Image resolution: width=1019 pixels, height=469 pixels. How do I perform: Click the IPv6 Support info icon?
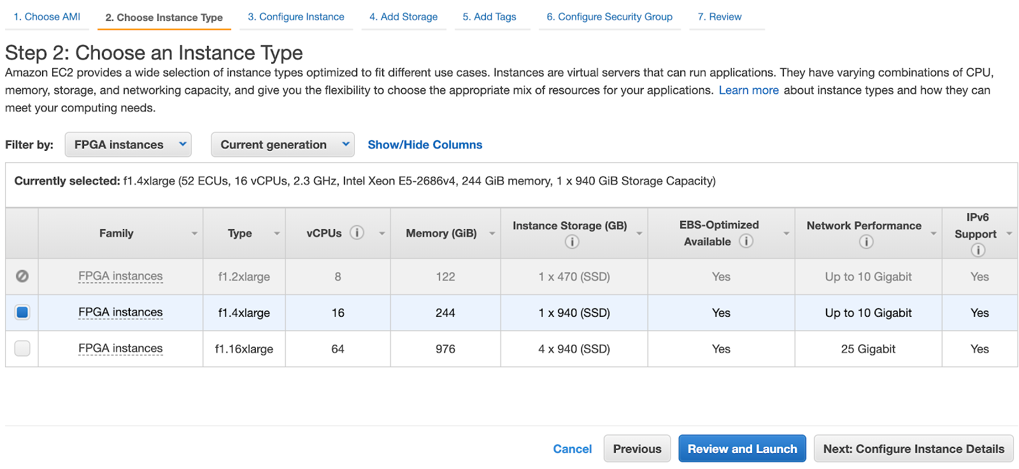point(978,250)
